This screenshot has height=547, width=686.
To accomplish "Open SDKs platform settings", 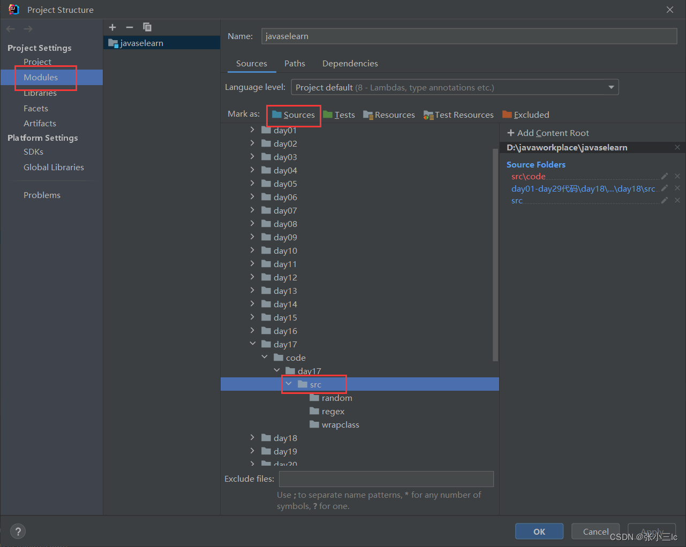I will point(33,151).
